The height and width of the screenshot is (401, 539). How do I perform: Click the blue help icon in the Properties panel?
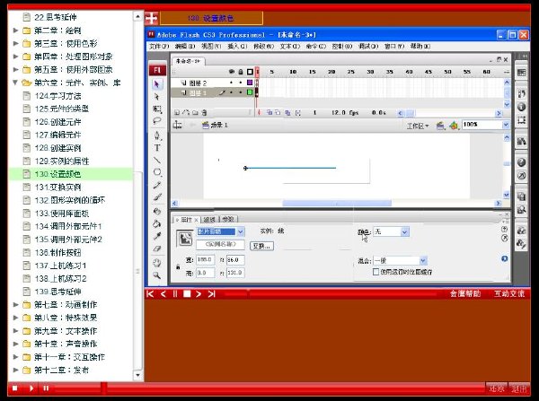pos(504,259)
